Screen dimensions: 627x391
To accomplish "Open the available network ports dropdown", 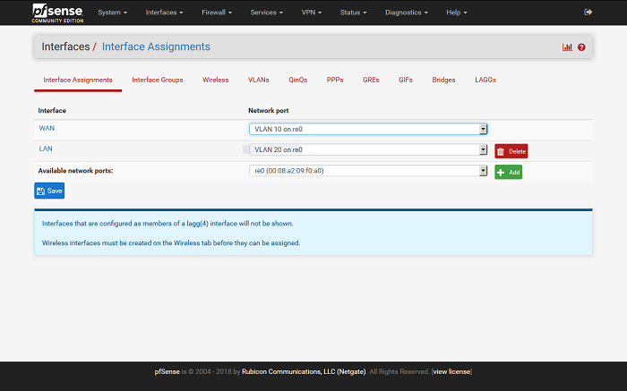I will click(367, 171).
